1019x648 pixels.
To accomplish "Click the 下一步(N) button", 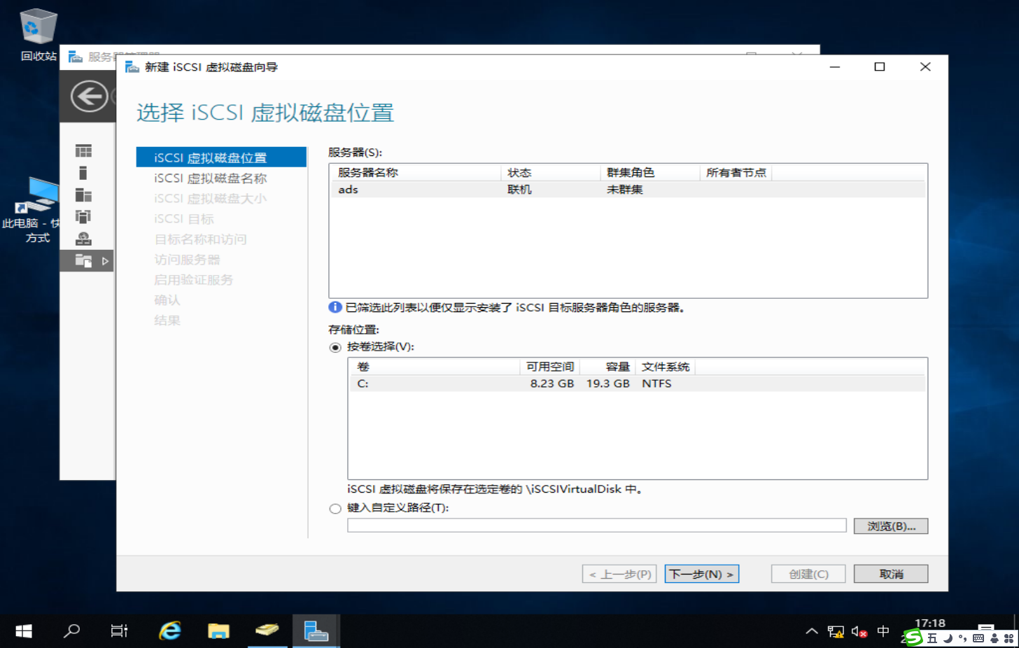I will 701,573.
